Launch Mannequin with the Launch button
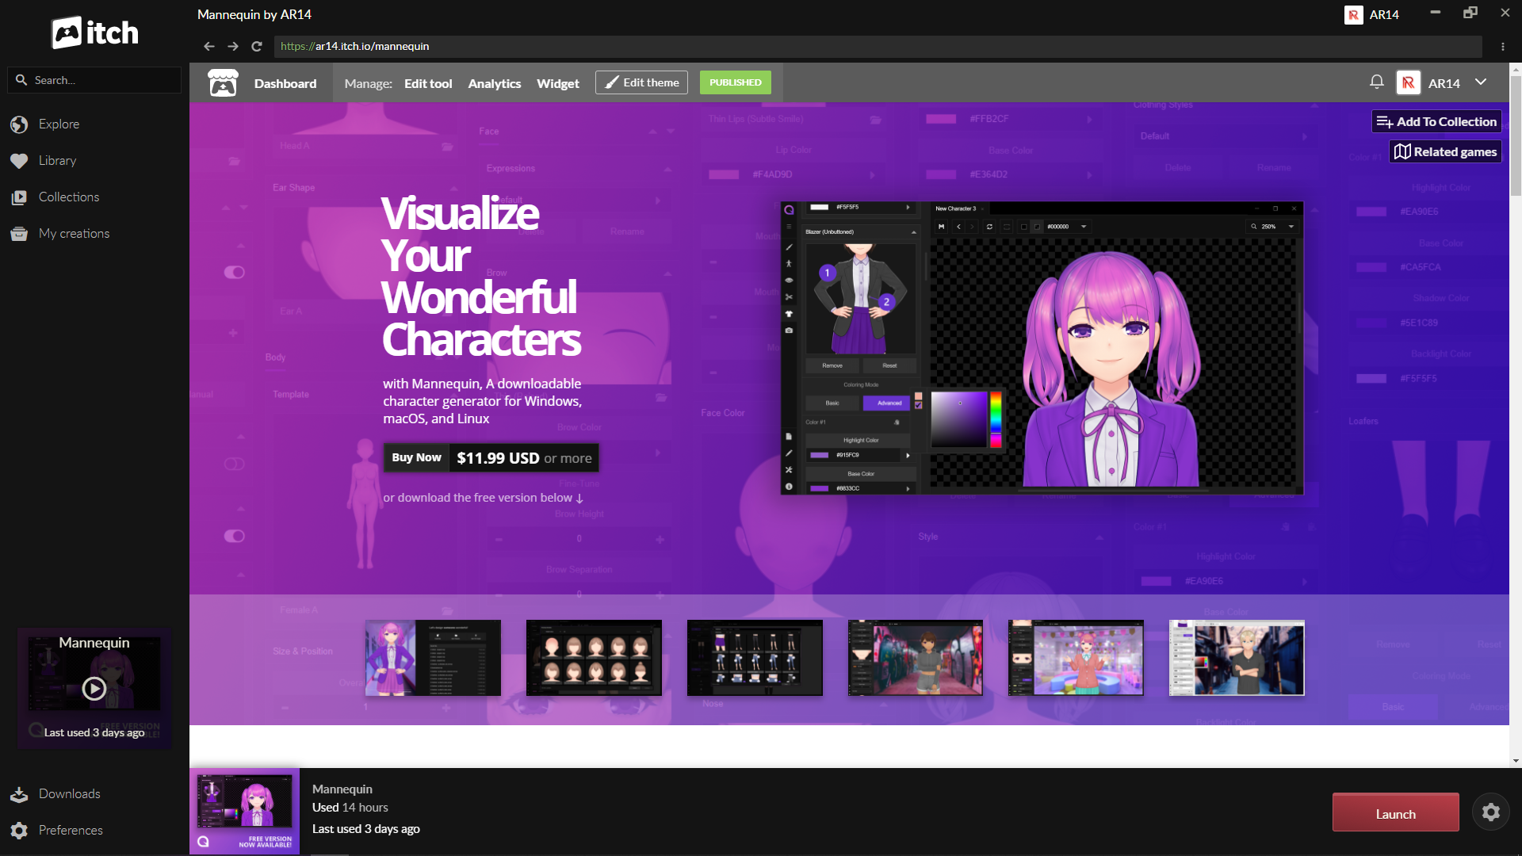 [x=1396, y=813]
